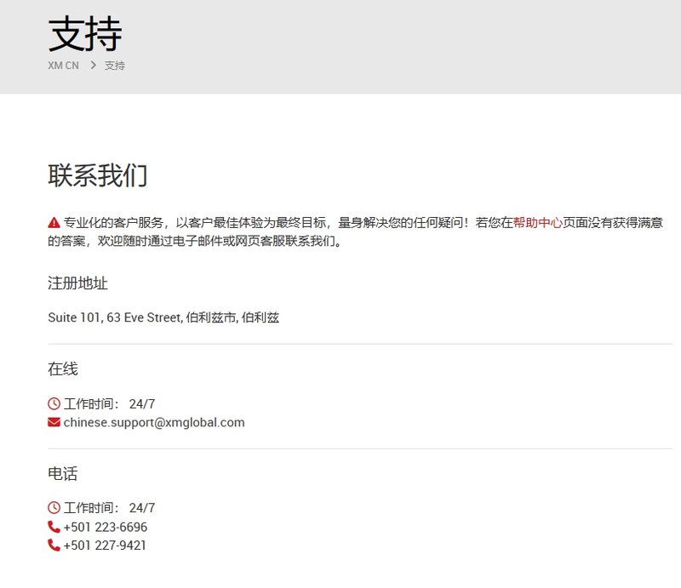The width and height of the screenshot is (681, 588).
Task: Click the clock icon in the 在线 section
Action: (52, 403)
